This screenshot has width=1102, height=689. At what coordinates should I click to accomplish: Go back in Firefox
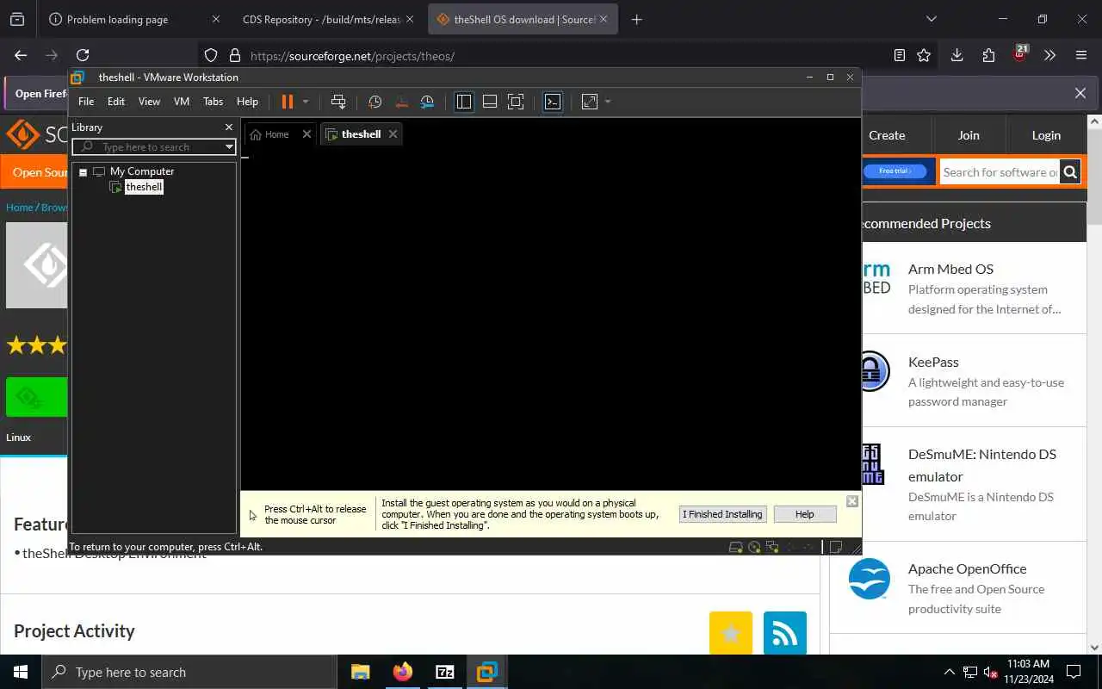(21, 55)
